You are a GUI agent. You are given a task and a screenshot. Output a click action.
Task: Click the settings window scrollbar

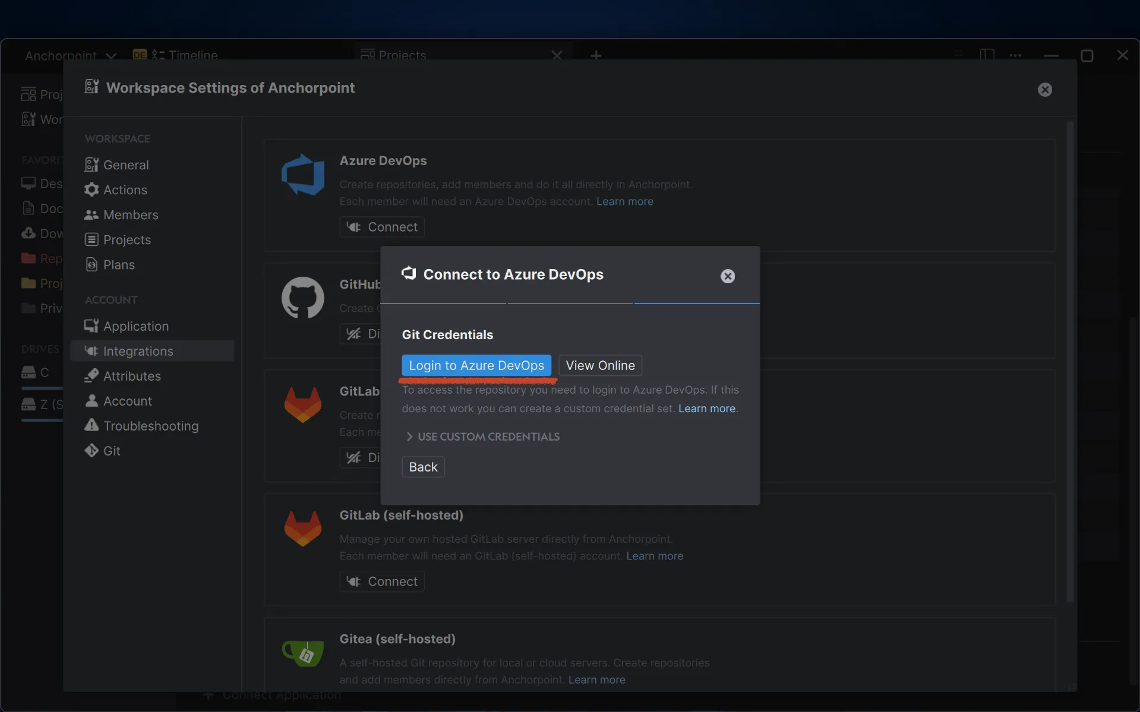tap(1070, 361)
